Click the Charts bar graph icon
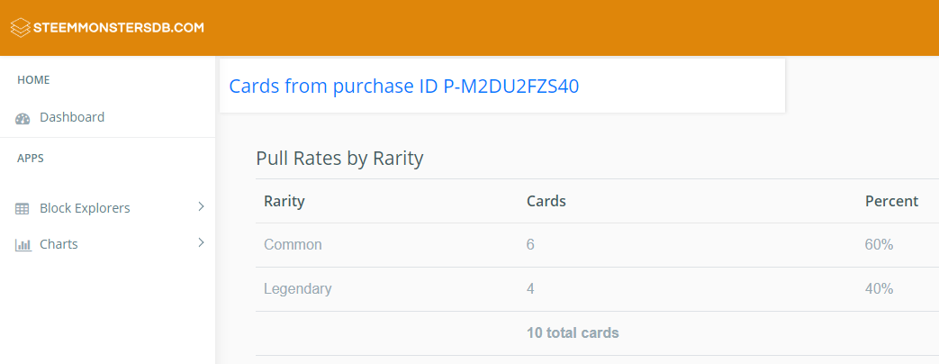The width and height of the screenshot is (939, 364). point(23,245)
